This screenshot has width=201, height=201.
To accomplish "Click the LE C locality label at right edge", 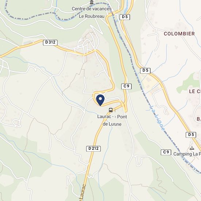I will 195,91.
